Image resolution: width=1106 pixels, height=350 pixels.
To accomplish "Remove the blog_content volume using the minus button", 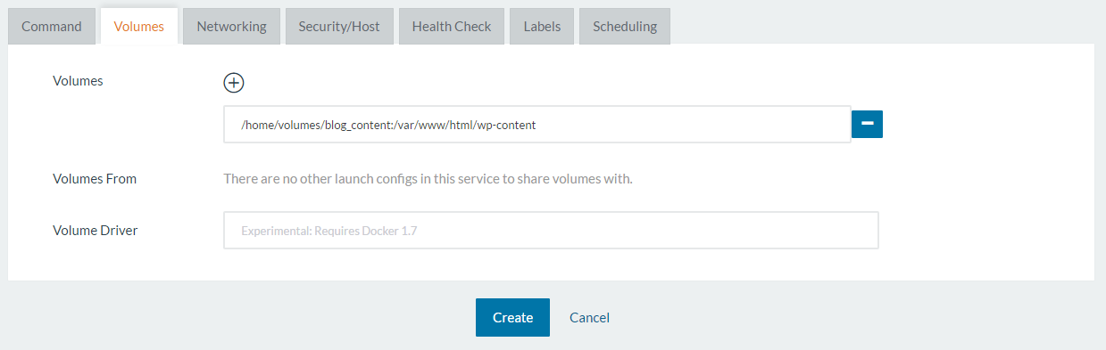I will point(867,125).
